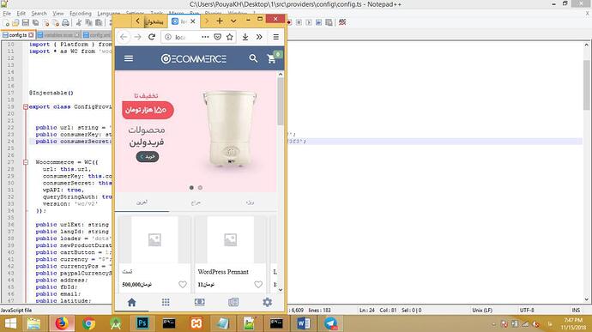Open Firefox page actions three-dot menu
This screenshot has height=332, width=592.
pos(205,37)
